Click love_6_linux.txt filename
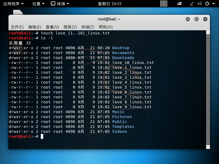The height and width of the screenshot is (164, 219). click(132, 92)
